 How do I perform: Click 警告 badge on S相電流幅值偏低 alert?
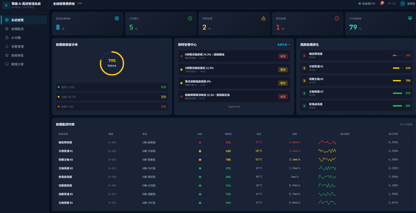point(283,70)
